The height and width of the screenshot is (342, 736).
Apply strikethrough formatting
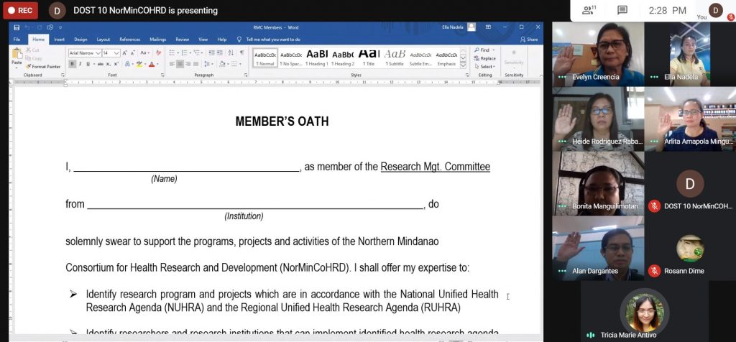[x=101, y=64]
